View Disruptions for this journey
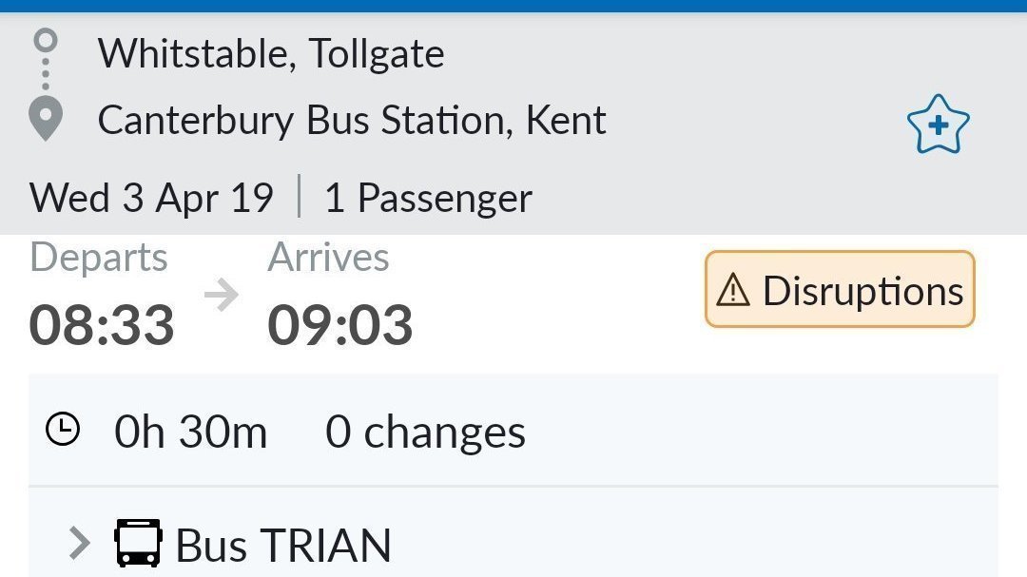Viewport: 1027px width, 577px height. point(838,289)
